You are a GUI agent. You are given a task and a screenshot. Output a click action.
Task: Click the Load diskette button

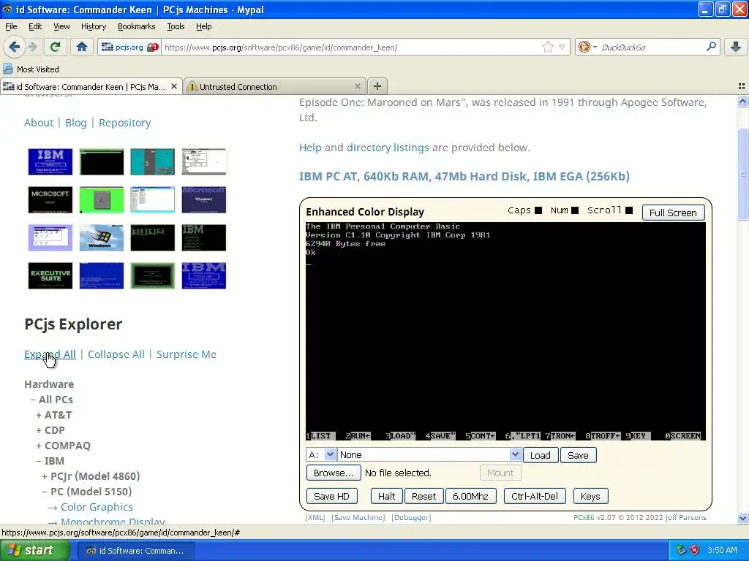point(541,455)
